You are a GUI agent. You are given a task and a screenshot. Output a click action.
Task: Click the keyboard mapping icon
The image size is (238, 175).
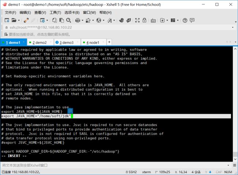[153, 20]
